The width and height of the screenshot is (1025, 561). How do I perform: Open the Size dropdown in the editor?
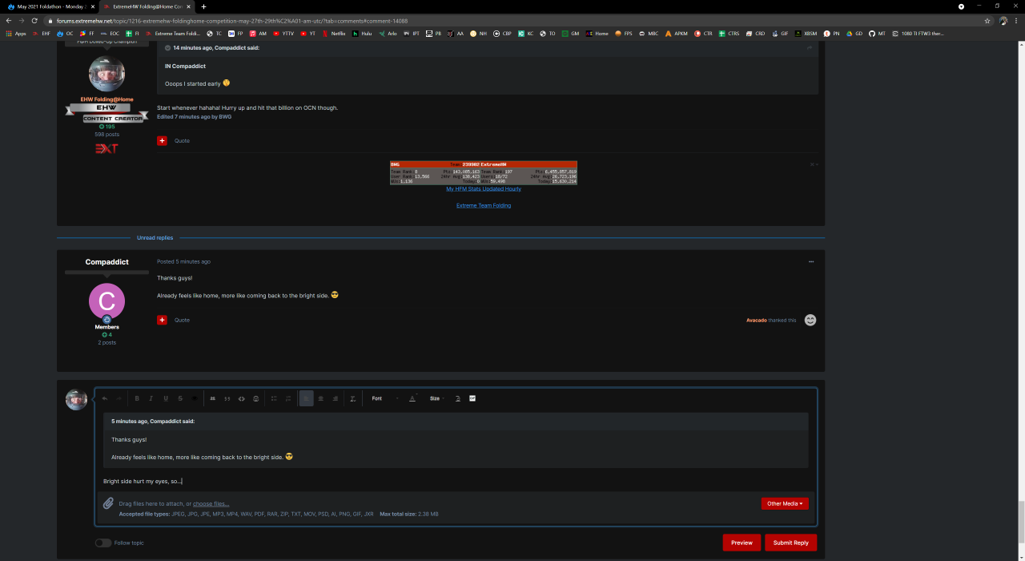pyautogui.click(x=437, y=398)
